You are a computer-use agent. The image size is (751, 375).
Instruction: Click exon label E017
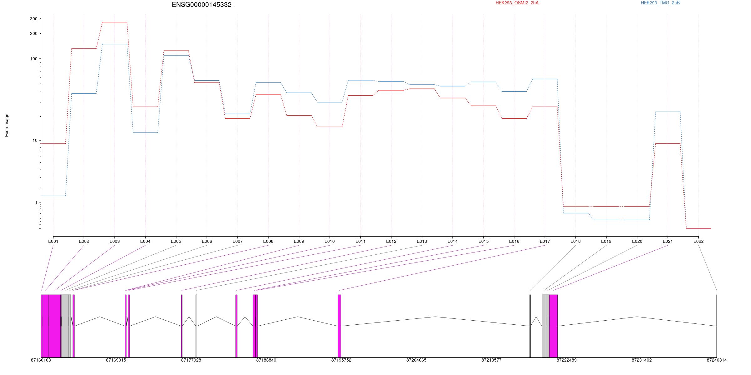tap(545, 241)
